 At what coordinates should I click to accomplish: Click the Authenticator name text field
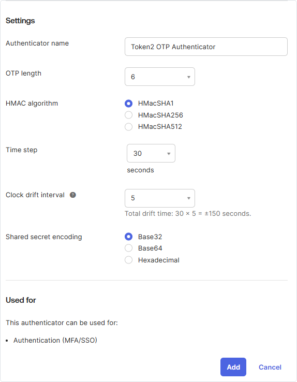[x=206, y=47]
